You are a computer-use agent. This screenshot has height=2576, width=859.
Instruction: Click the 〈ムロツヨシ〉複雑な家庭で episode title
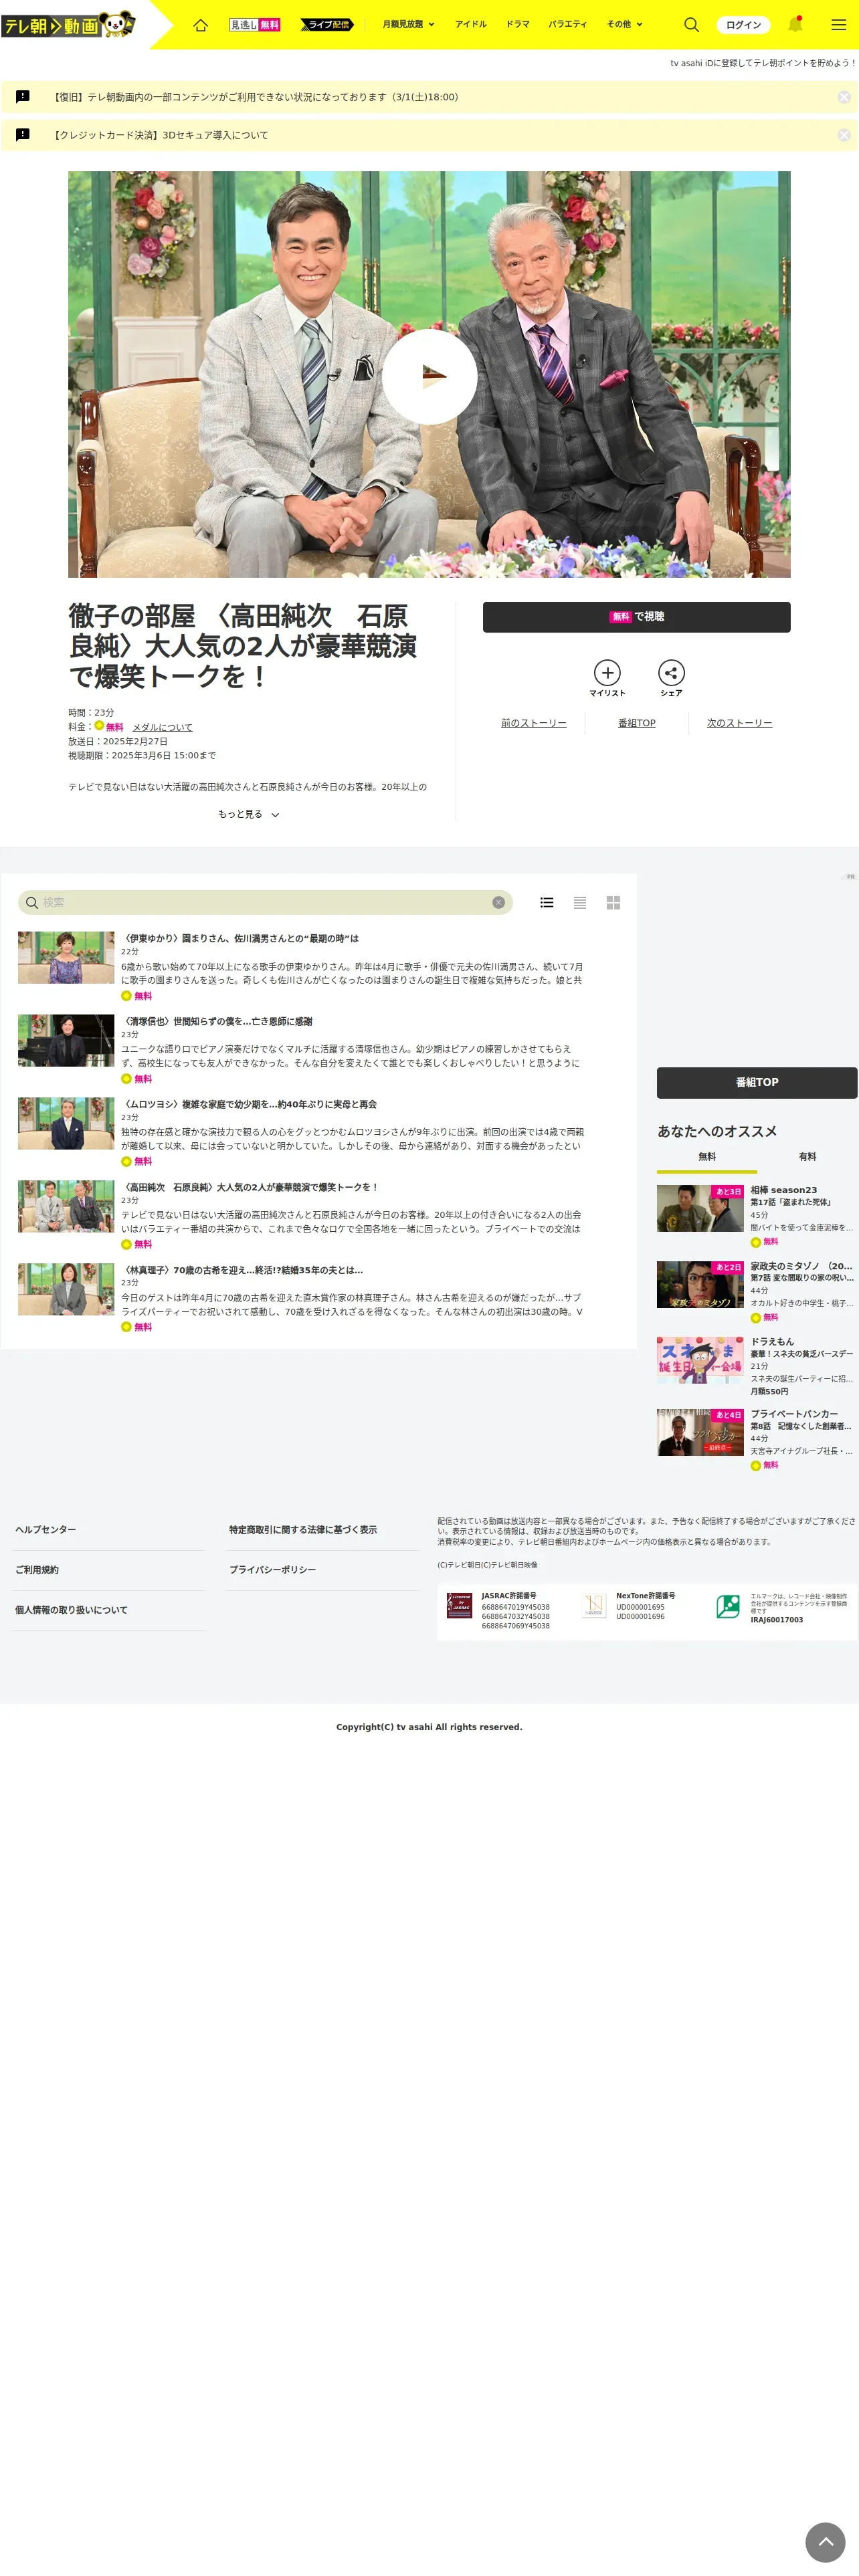pos(249,1105)
